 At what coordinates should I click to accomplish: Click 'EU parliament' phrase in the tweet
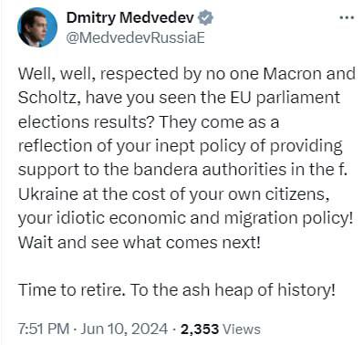283,99
